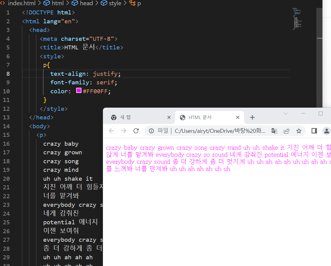Image resolution: width=331 pixels, height=266 pixels.
Task: Minimize the browser window
Action: click(303, 114)
